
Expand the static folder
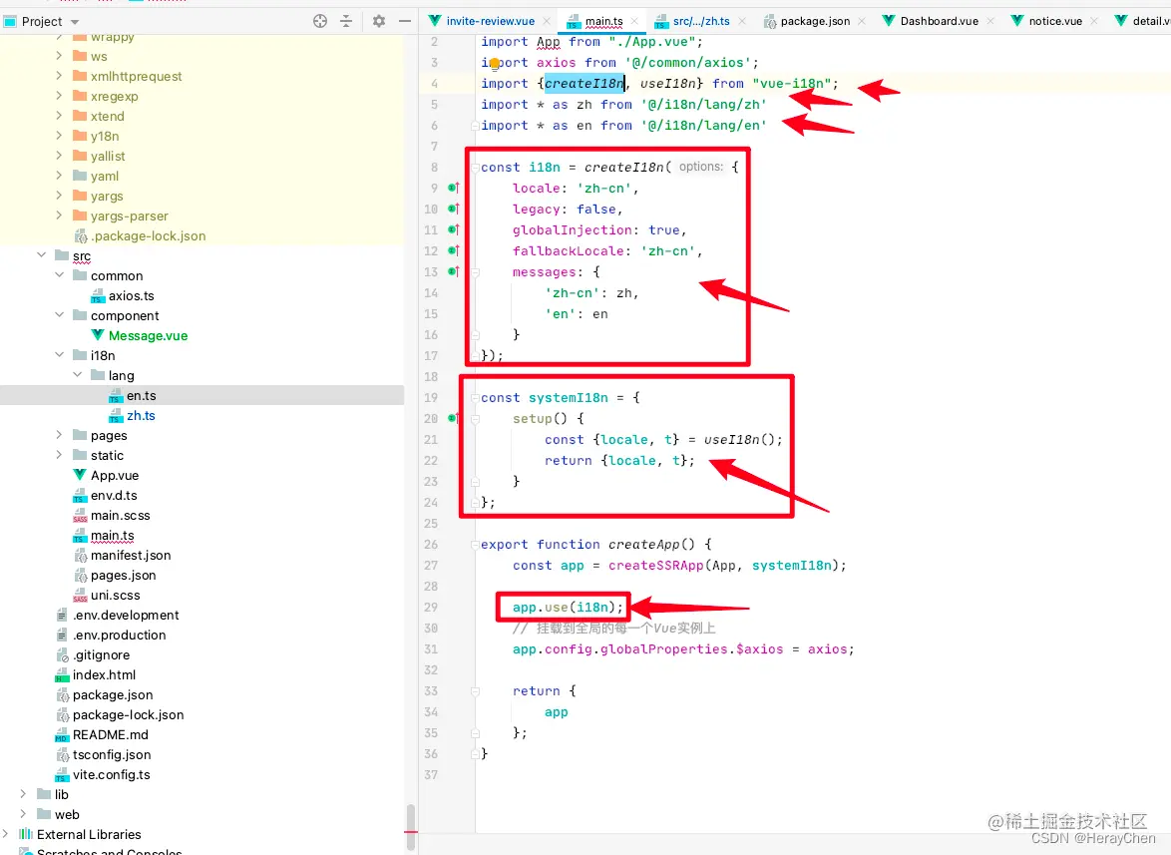click(59, 455)
